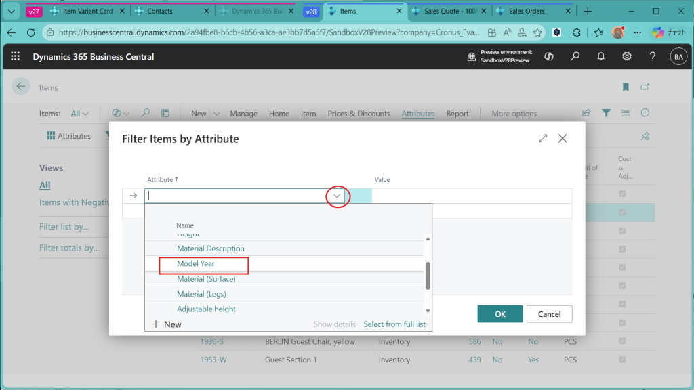Screen dimensions: 694x390
Task: Open the notifications bell
Action: coord(600,57)
